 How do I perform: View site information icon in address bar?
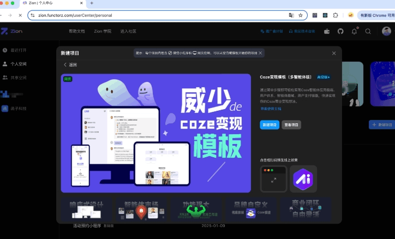click(x=33, y=15)
